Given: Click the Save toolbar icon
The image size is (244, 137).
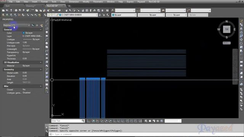Looking at the screenshot, I should tap(11, 10).
